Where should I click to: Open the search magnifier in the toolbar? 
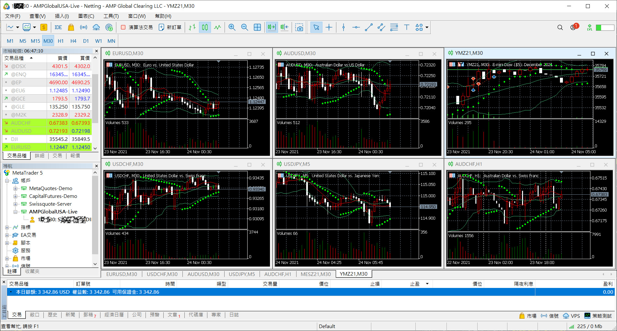(560, 28)
